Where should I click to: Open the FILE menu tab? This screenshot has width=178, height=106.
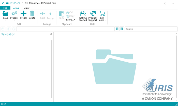coord(5,8)
